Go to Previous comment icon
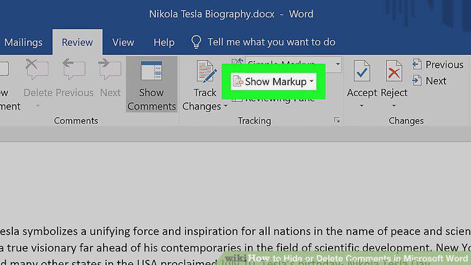The height and width of the screenshot is (265, 471). pos(74,70)
